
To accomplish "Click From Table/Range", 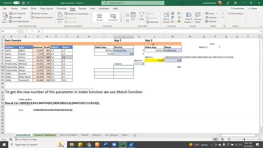I will tap(19, 21).
